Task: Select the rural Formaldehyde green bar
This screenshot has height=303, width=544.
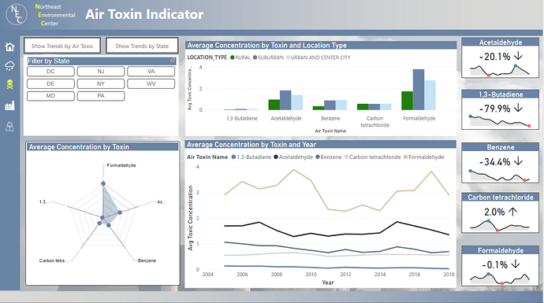Action: click(408, 101)
